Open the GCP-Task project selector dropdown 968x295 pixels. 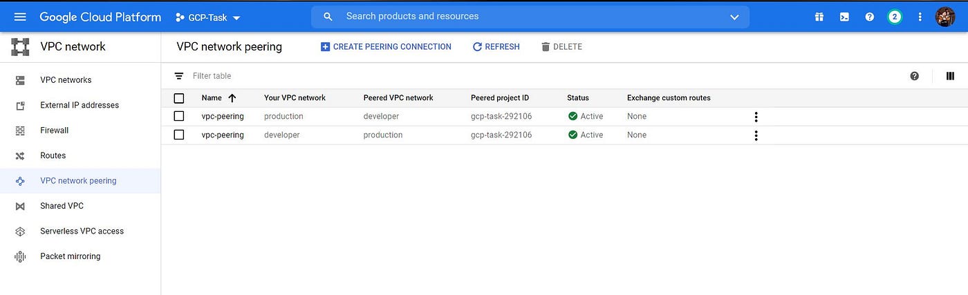tap(207, 17)
